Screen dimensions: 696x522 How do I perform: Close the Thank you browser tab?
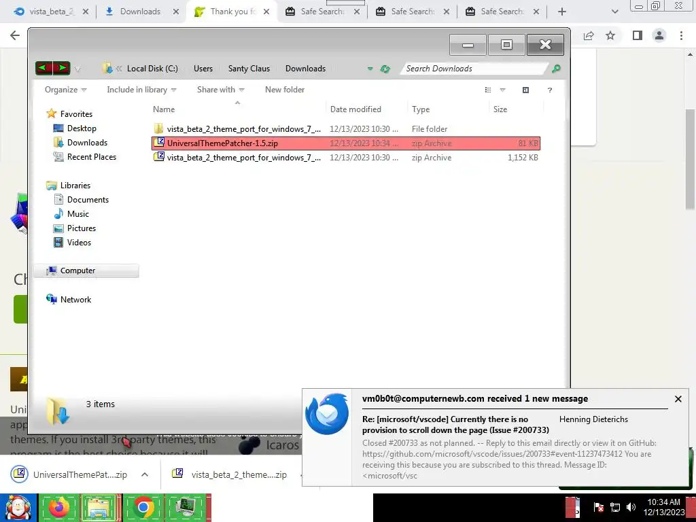[x=266, y=12]
